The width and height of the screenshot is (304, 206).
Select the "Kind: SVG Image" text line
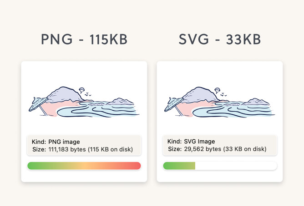pyautogui.click(x=191, y=142)
